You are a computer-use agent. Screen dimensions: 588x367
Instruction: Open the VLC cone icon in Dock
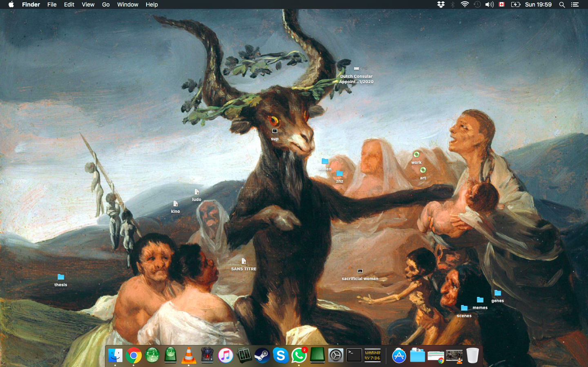pos(189,356)
